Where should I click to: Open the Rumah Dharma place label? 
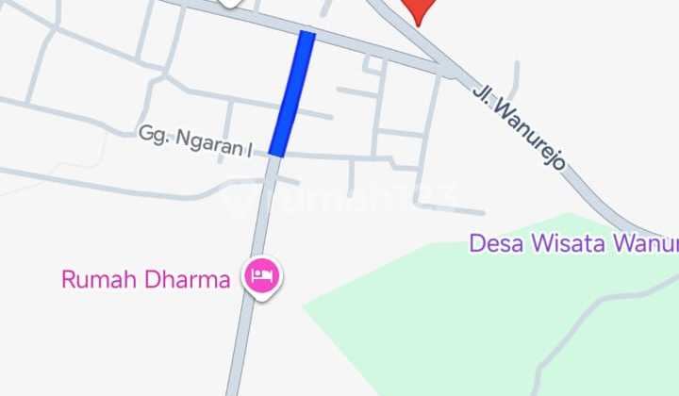coord(146,280)
